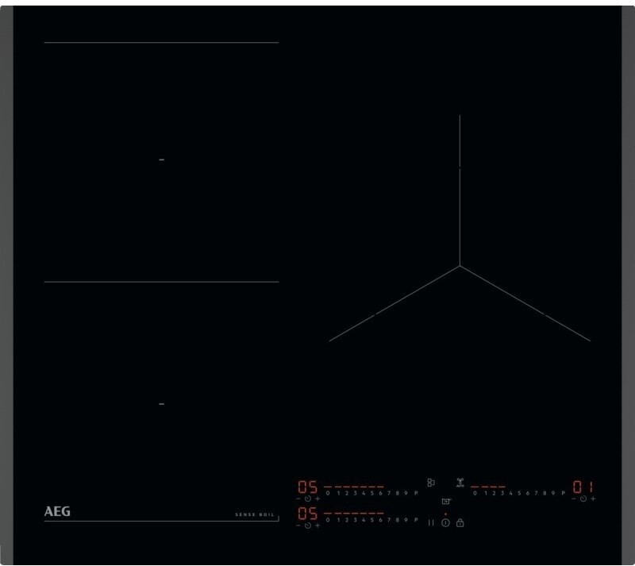Set top-left slider to level 9
The image size is (635, 566).
[406, 493]
